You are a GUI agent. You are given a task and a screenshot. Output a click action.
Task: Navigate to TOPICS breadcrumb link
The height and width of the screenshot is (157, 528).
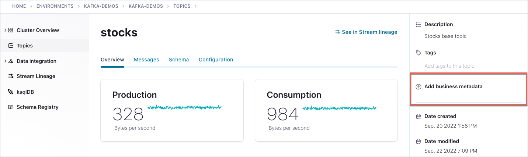pos(182,6)
